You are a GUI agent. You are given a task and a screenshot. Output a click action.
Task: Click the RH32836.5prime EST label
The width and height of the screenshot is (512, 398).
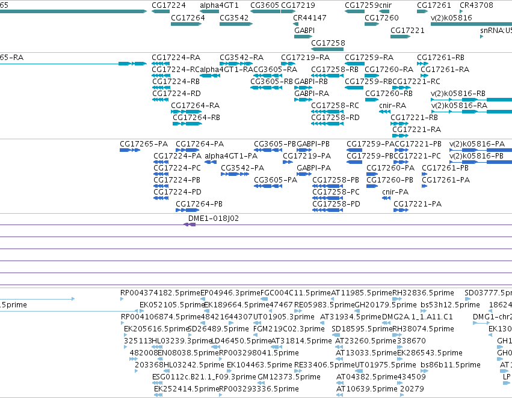pos(423,293)
